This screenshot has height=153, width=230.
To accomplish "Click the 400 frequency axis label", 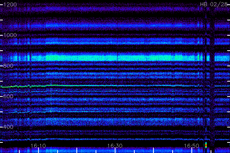I will click(x=8, y=127).
